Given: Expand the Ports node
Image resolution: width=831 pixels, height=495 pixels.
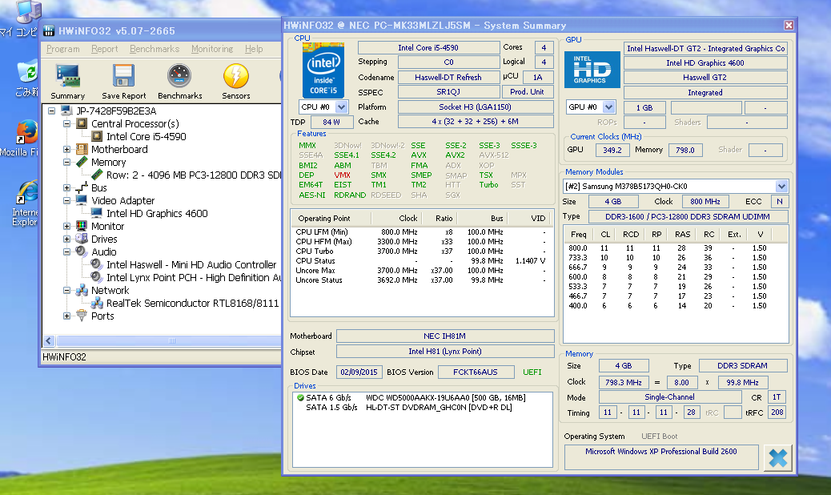Looking at the screenshot, I should pos(66,316).
